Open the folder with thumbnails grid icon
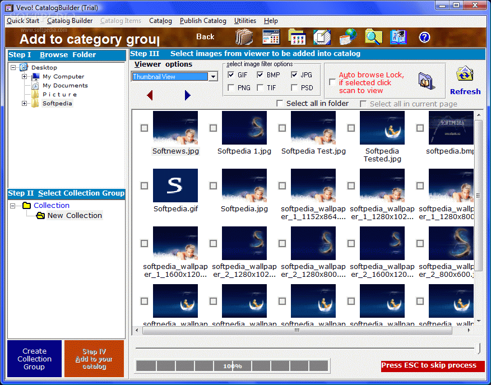Screen dimensions: 491x385 tap(297, 37)
